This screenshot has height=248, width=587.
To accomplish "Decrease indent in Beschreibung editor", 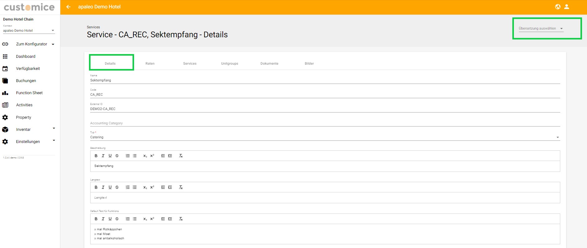I will (163, 156).
